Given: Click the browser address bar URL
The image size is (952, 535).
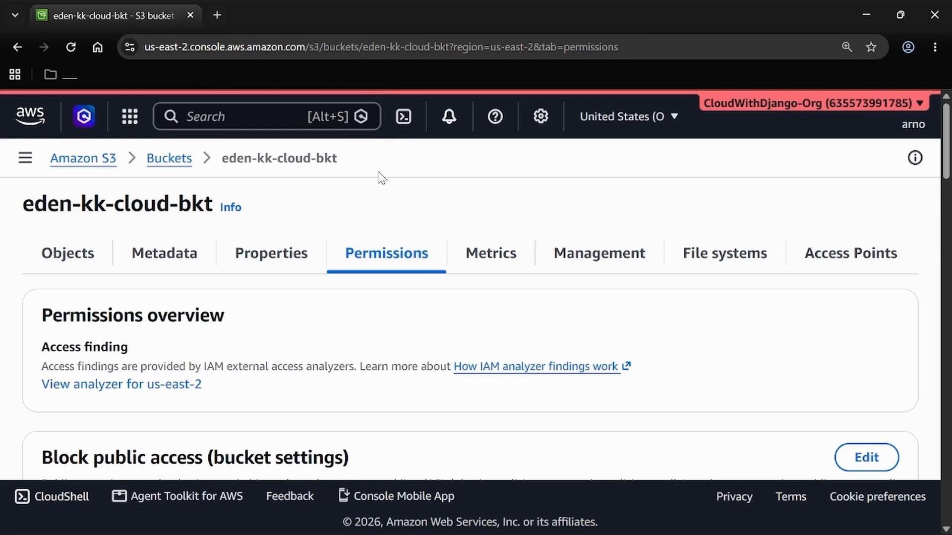Looking at the screenshot, I should tap(381, 47).
